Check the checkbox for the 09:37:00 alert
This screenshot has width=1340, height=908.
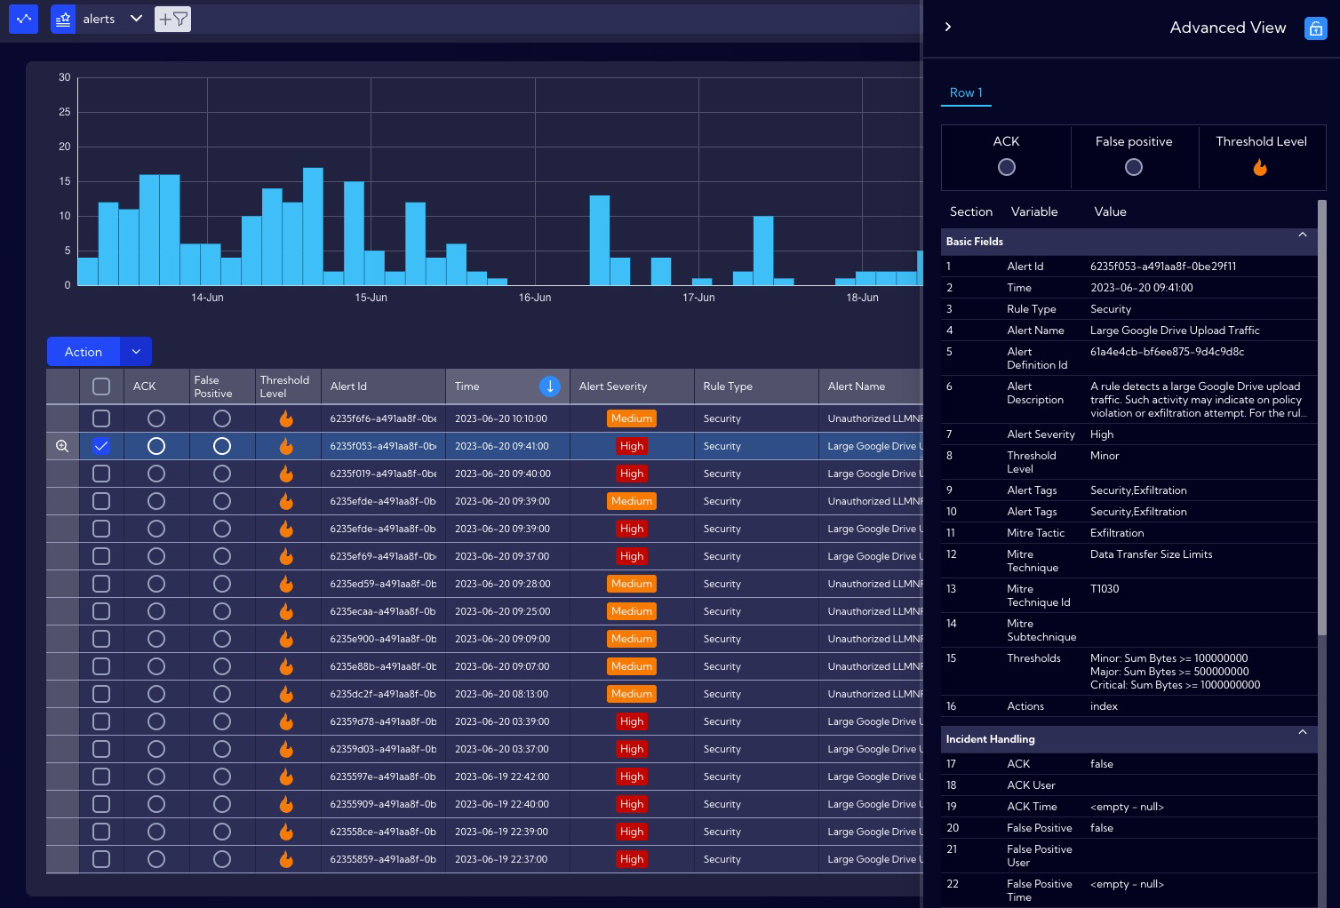[x=101, y=556]
